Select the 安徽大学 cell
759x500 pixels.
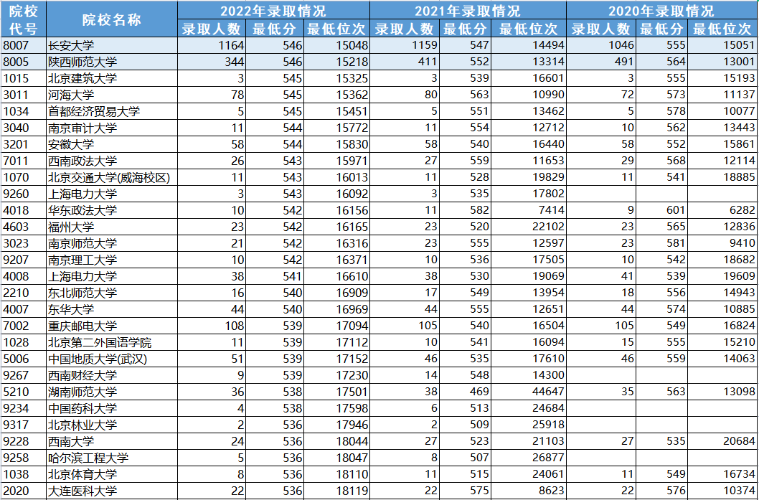(x=112, y=145)
